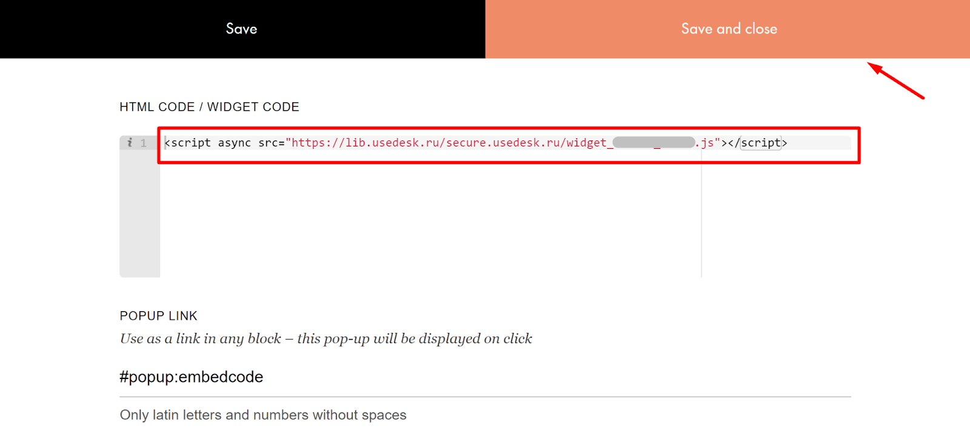The image size is (970, 434).
Task: Click the script tag line in the code editor
Action: pyautogui.click(x=476, y=143)
